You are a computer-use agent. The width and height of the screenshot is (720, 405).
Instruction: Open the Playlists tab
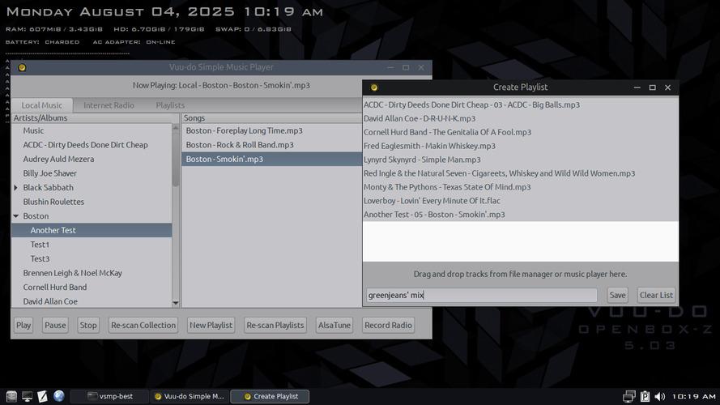pos(170,105)
